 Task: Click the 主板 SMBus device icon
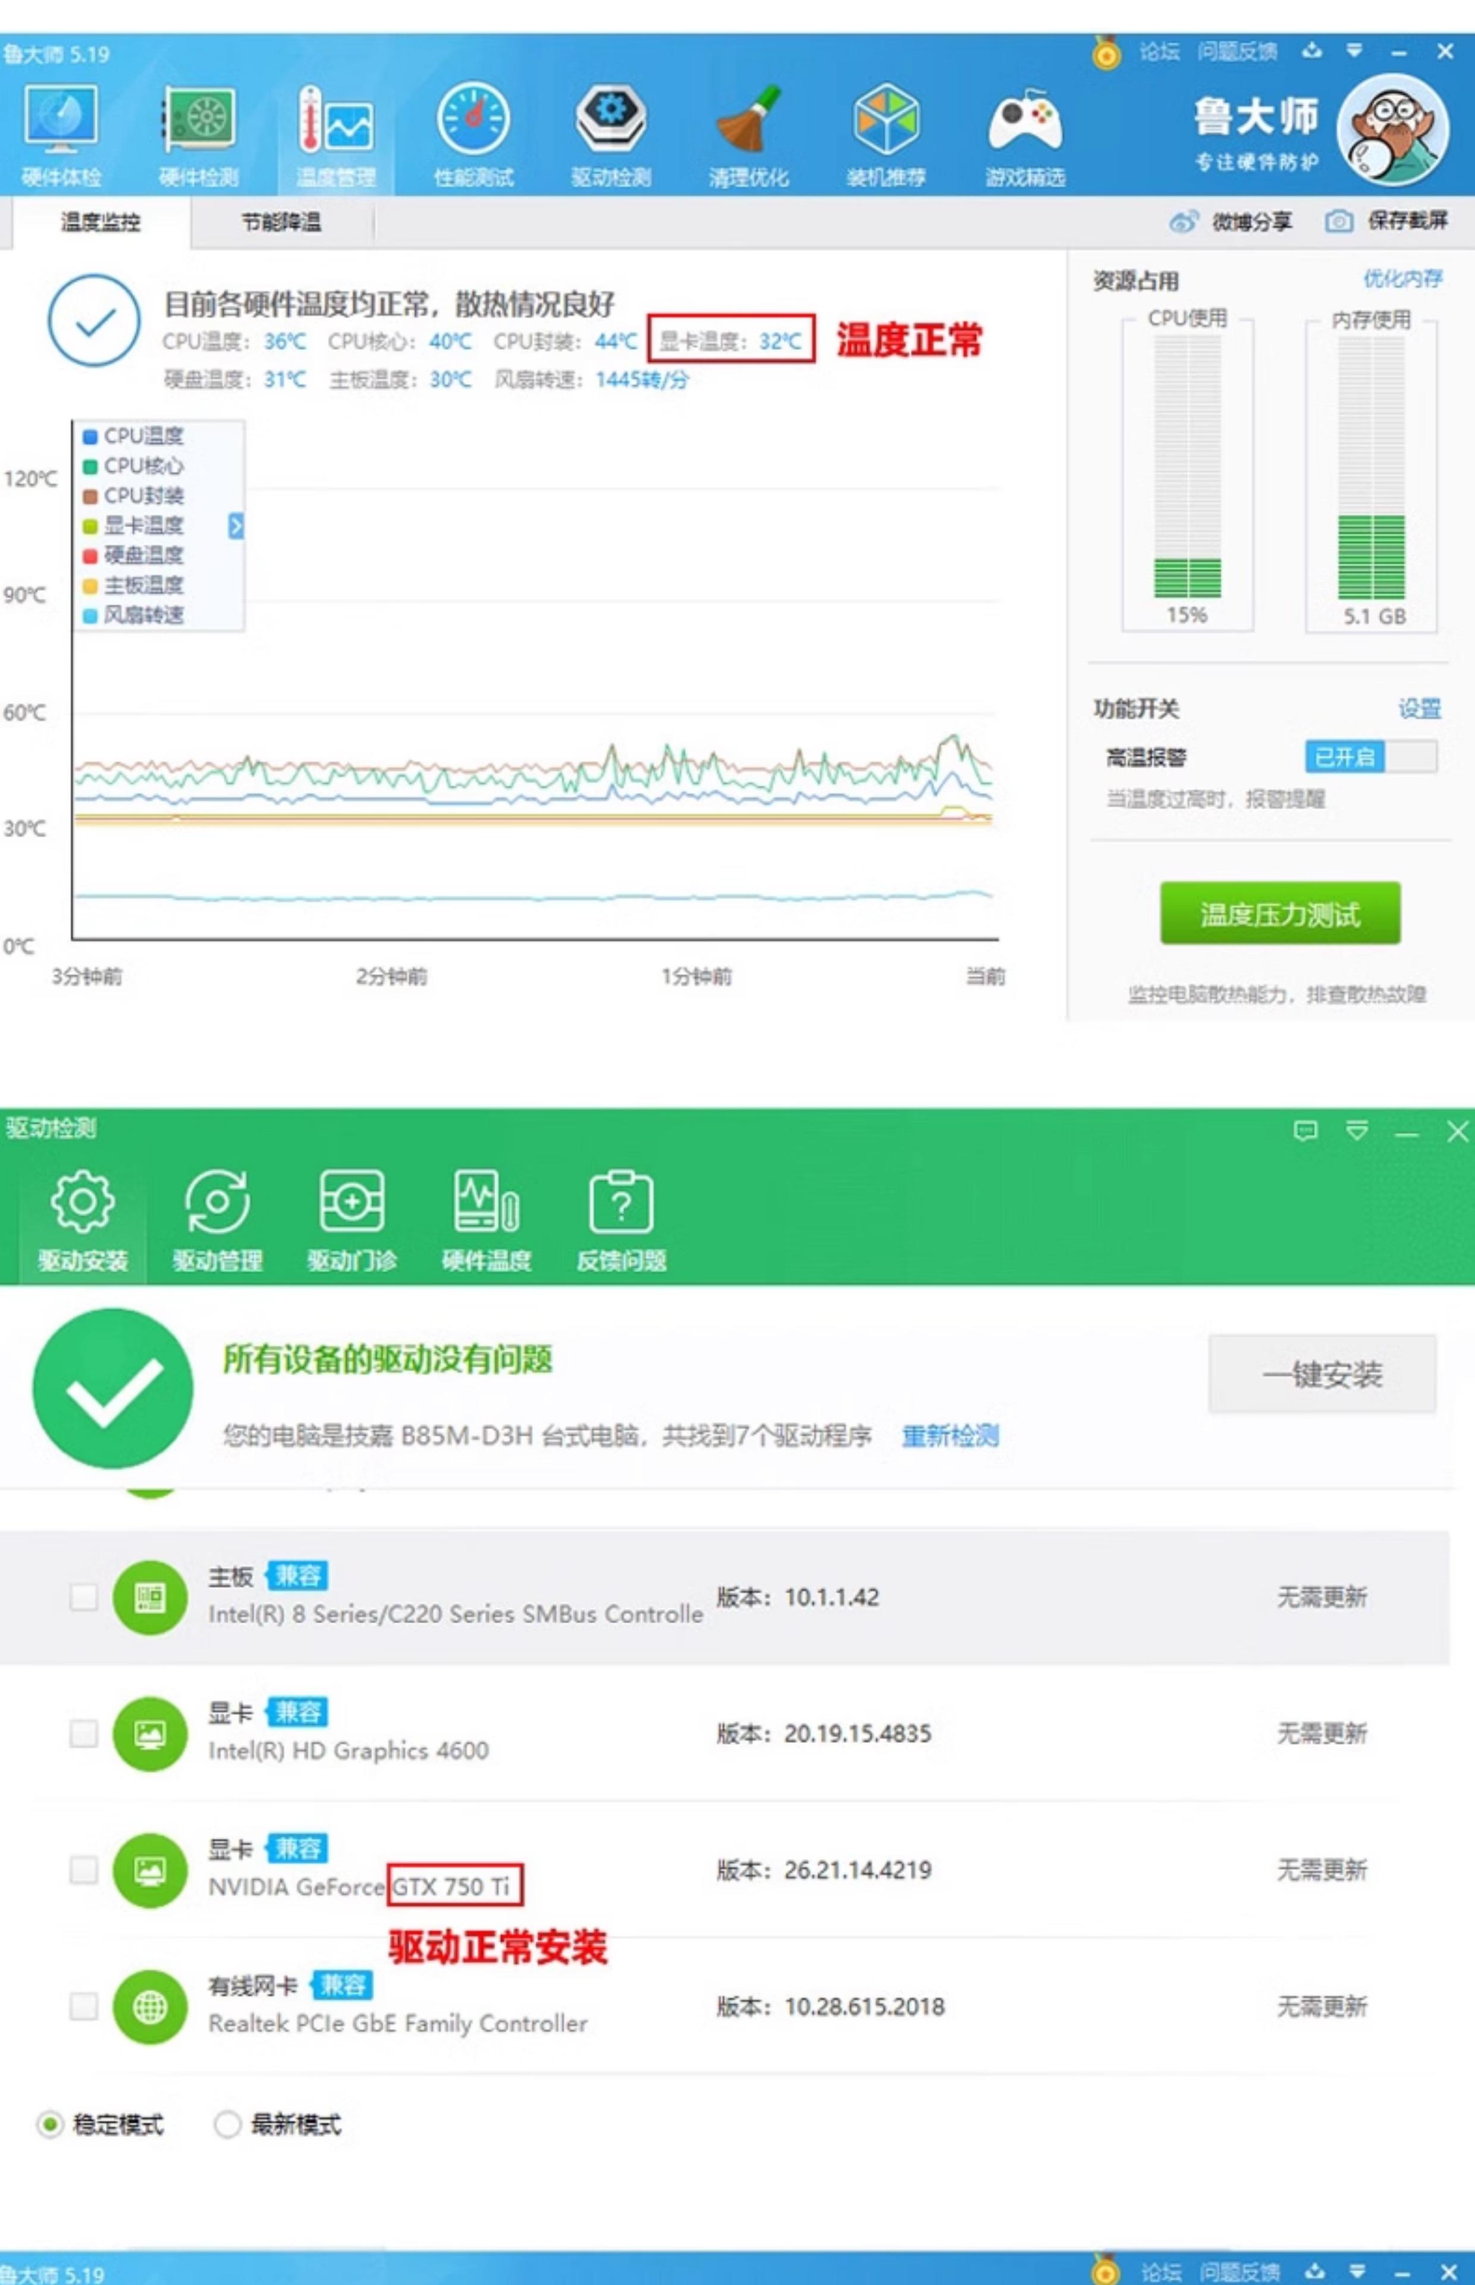click(x=149, y=1597)
